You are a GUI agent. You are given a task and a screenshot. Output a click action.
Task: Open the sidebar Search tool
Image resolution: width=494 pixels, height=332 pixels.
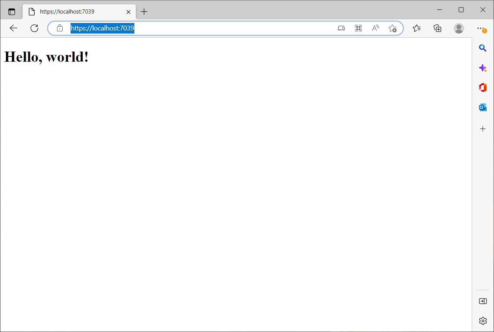coord(483,48)
